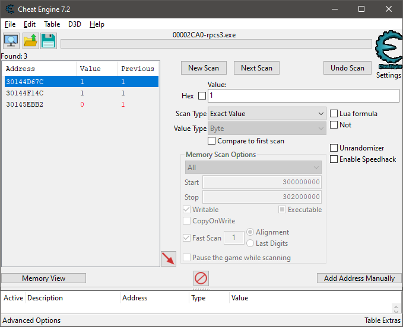Enable Compare to first scan
The image size is (403, 327).
coord(211,141)
